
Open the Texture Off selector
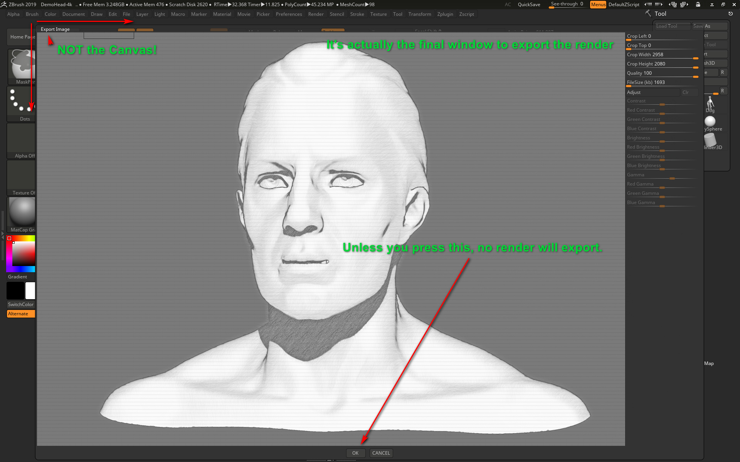coord(21,176)
